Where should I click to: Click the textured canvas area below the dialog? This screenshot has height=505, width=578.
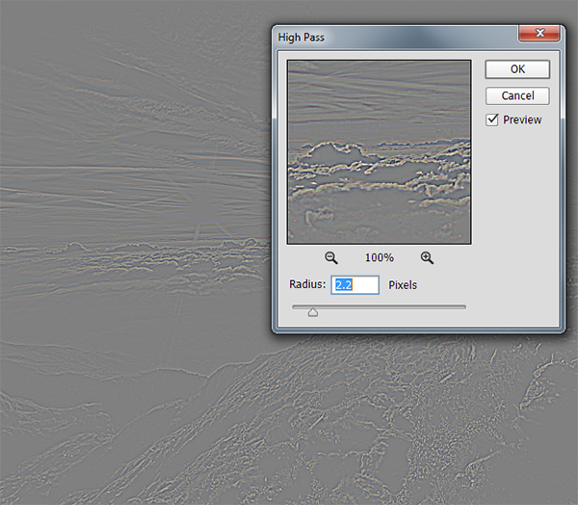tap(385, 424)
